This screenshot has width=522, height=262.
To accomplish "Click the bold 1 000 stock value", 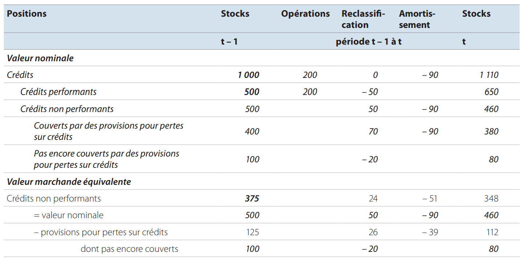I will (x=248, y=75).
